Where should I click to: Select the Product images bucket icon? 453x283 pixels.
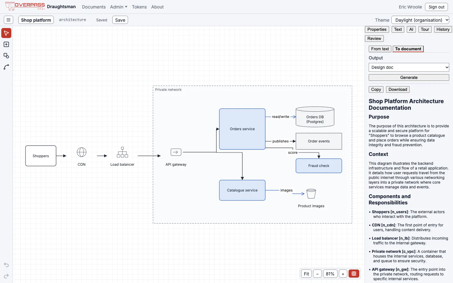311,194
